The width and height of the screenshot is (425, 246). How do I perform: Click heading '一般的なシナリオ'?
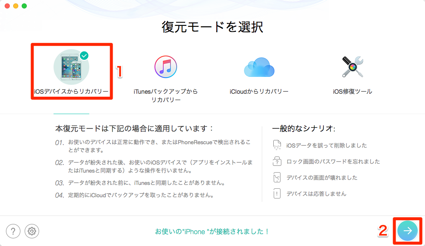pyautogui.click(x=303, y=129)
